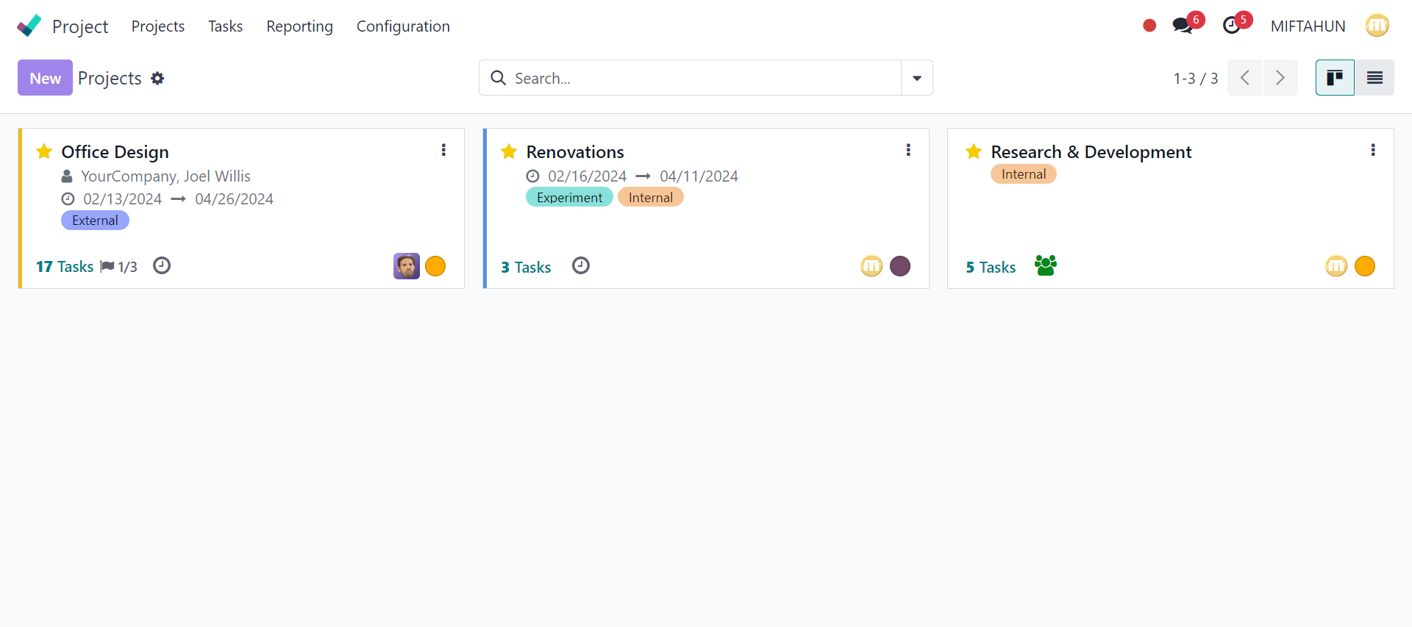The height and width of the screenshot is (627, 1412).
Task: Open the 17 Tasks link
Action: (65, 267)
